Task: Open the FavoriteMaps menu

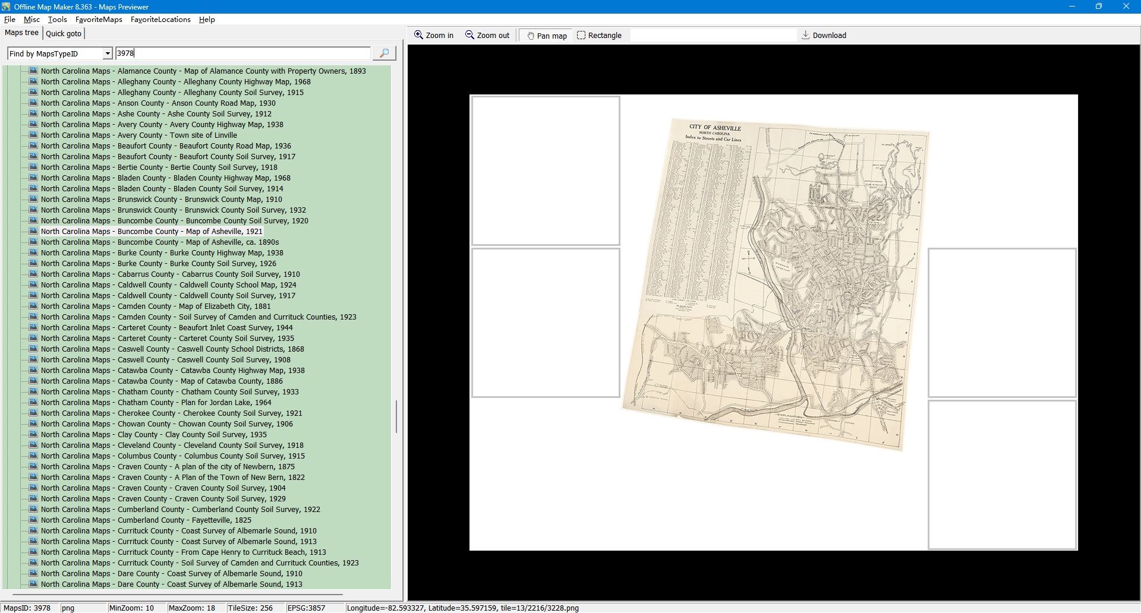Action: 99,20
